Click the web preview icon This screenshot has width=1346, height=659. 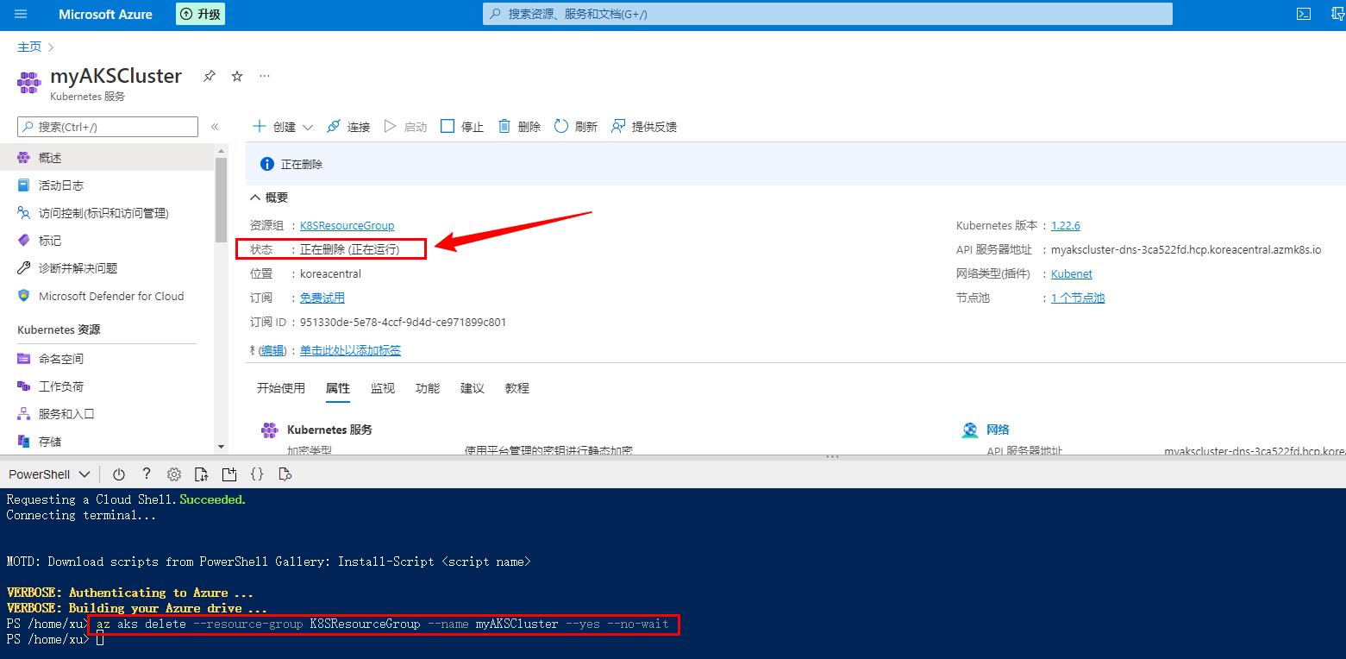(x=285, y=474)
